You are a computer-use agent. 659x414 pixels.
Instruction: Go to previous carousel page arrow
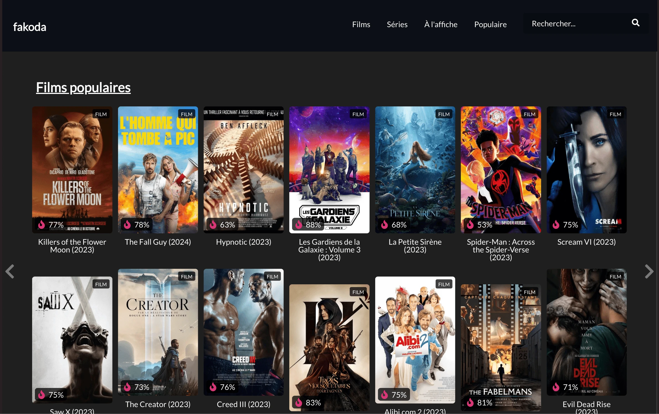[10, 271]
